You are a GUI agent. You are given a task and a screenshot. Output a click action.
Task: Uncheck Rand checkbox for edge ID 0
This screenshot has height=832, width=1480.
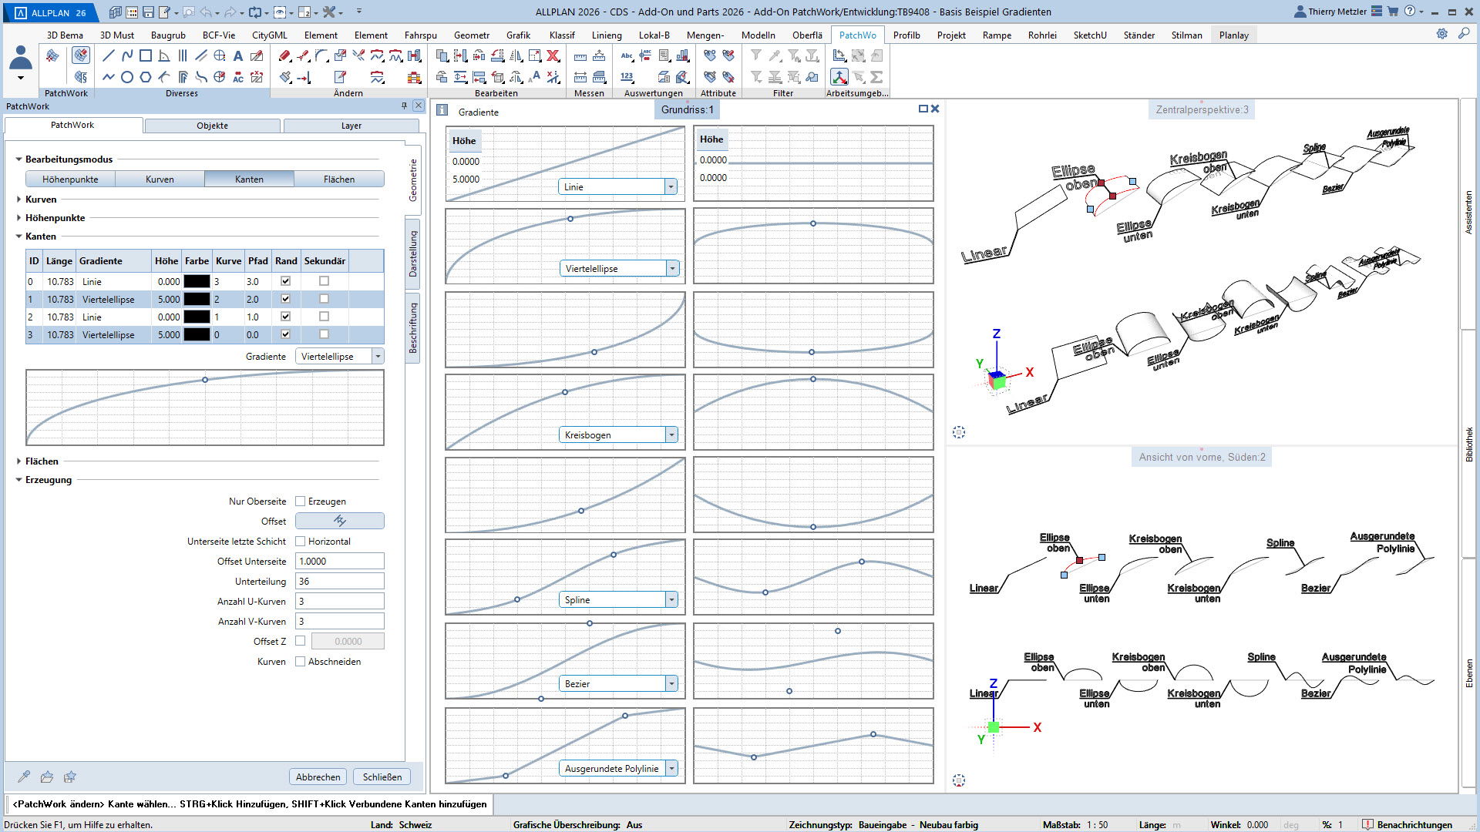tap(285, 281)
